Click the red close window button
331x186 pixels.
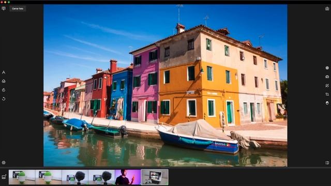(x=2, y=2)
